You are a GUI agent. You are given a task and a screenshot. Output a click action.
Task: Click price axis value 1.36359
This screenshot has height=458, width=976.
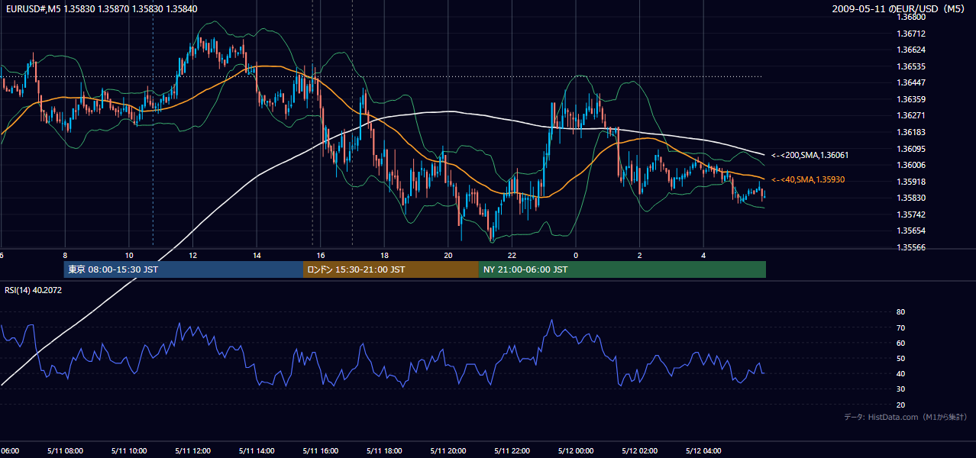911,99
